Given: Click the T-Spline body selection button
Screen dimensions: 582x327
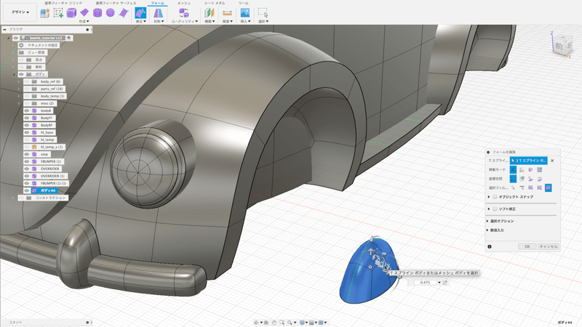Looking at the screenshot, I should pyautogui.click(x=529, y=161).
